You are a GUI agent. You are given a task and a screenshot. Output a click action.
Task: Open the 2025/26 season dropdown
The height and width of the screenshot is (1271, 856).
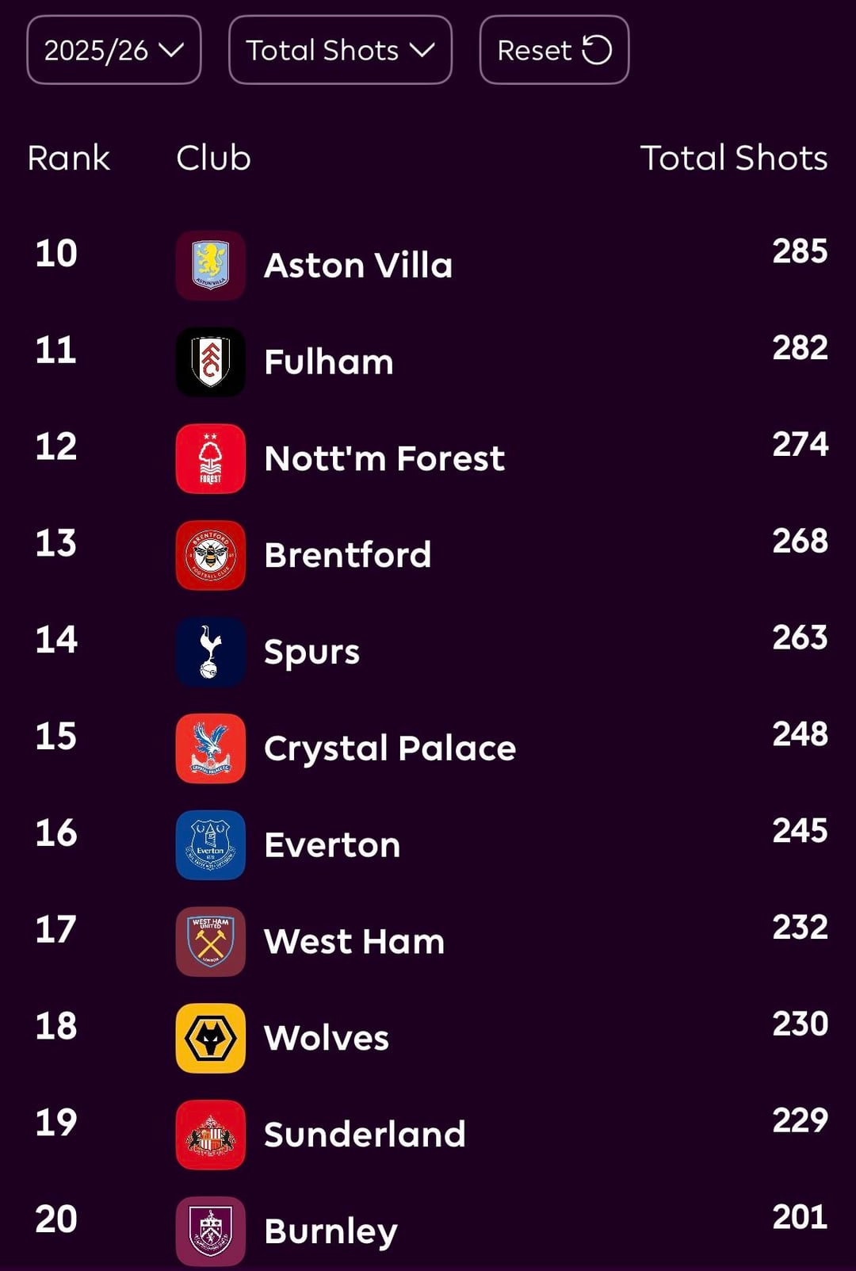click(x=114, y=50)
